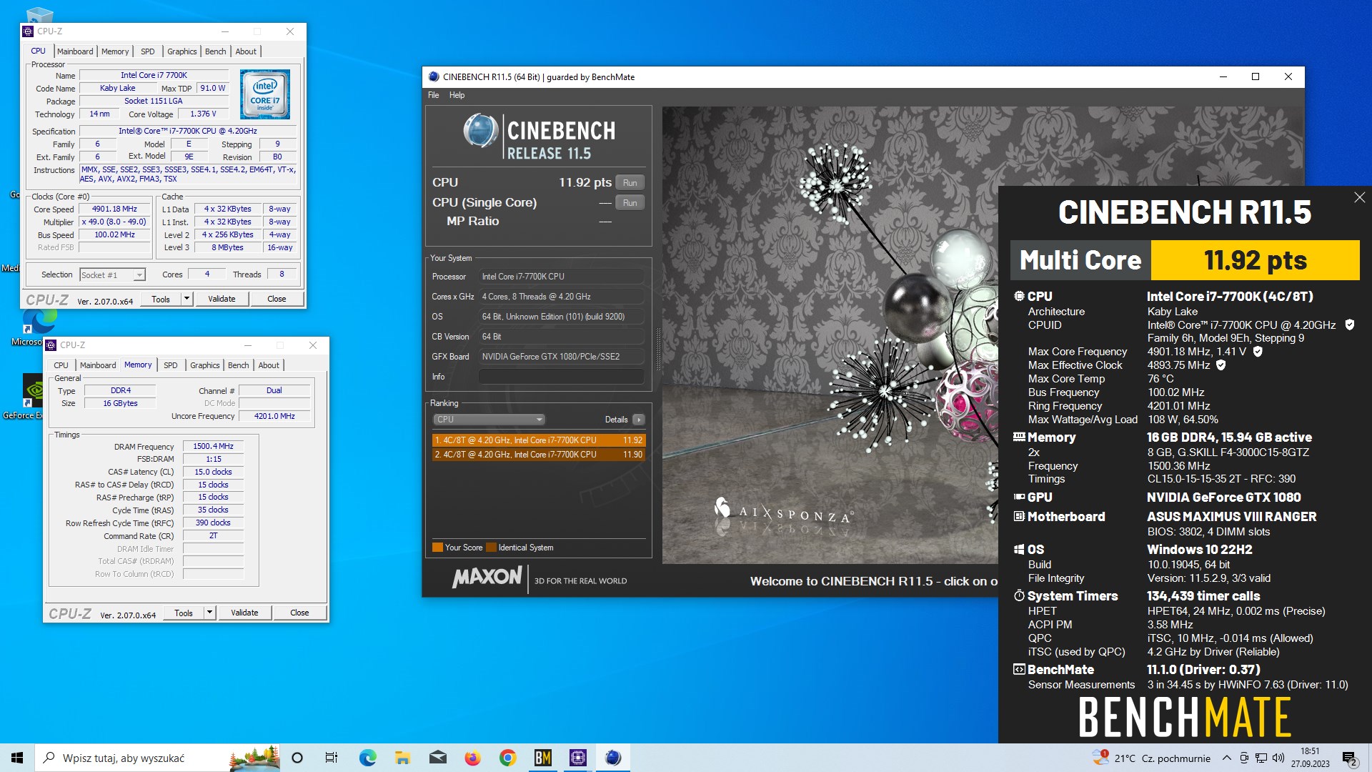Select first ranking entry scoring 11.92

pos(538,440)
